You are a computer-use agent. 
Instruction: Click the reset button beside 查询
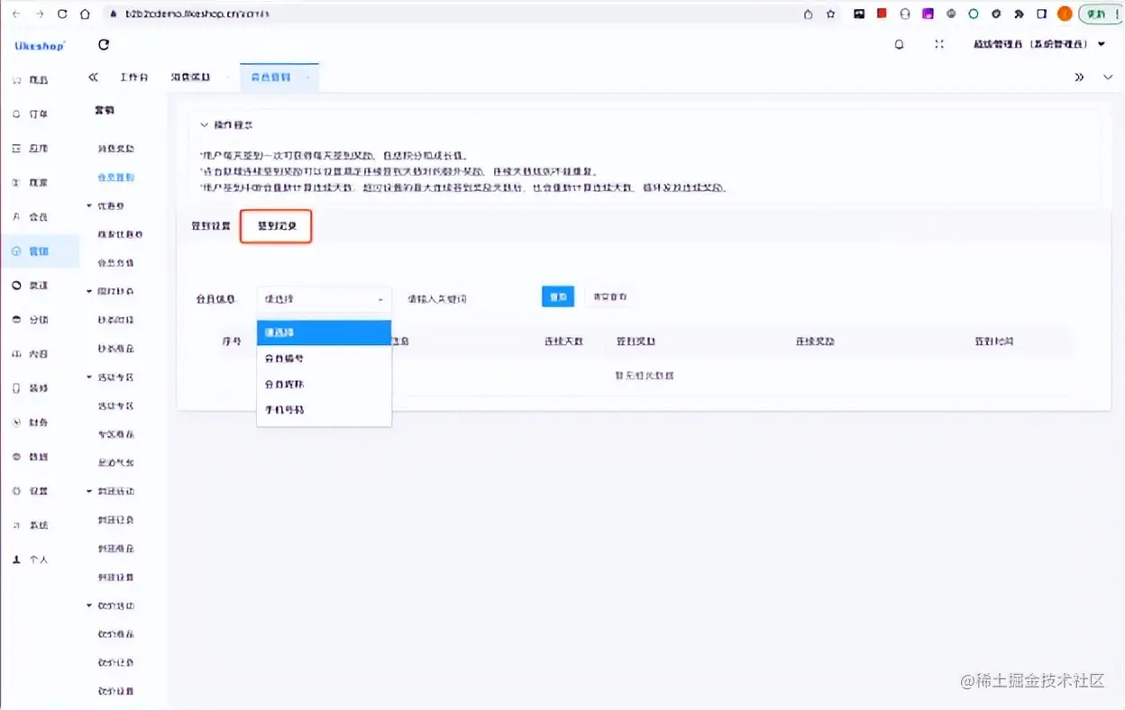610,296
